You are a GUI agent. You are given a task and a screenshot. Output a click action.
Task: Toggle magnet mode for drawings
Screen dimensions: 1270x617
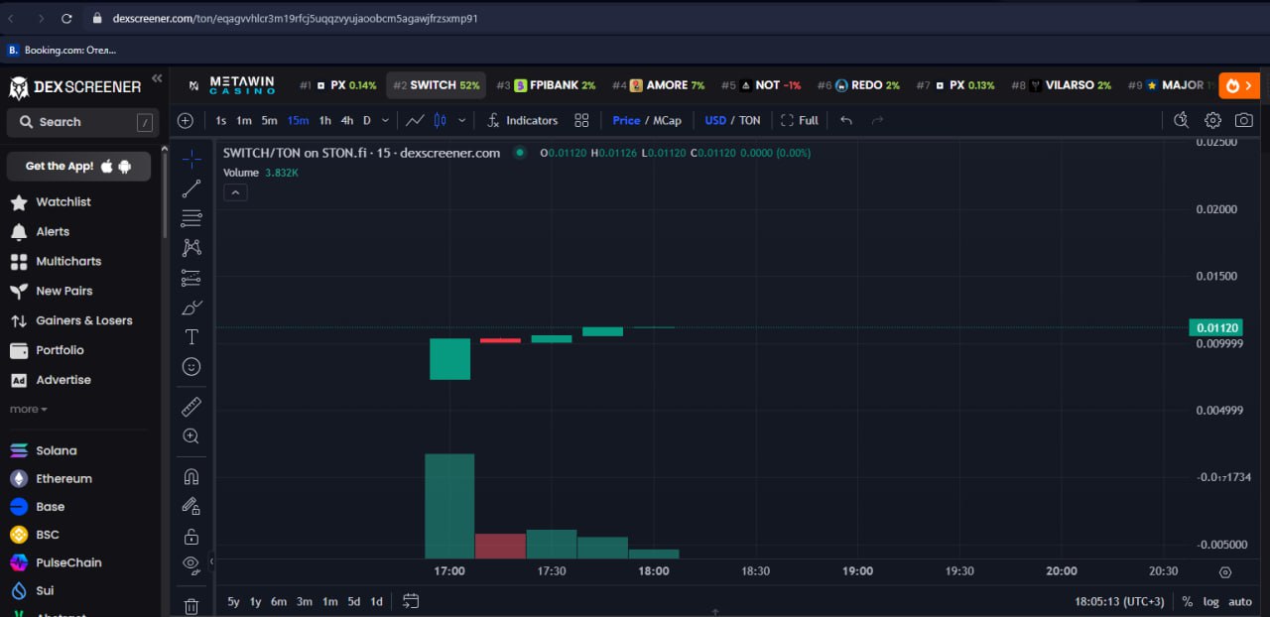point(191,477)
